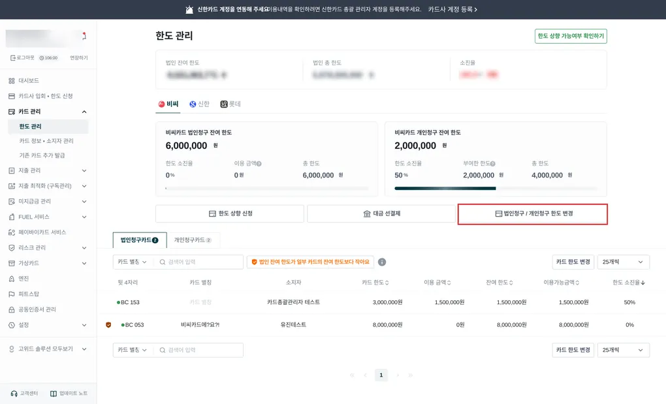666x404 pixels.
Task: Focus the upper 검색어 입력 search field
Action: [198, 262]
